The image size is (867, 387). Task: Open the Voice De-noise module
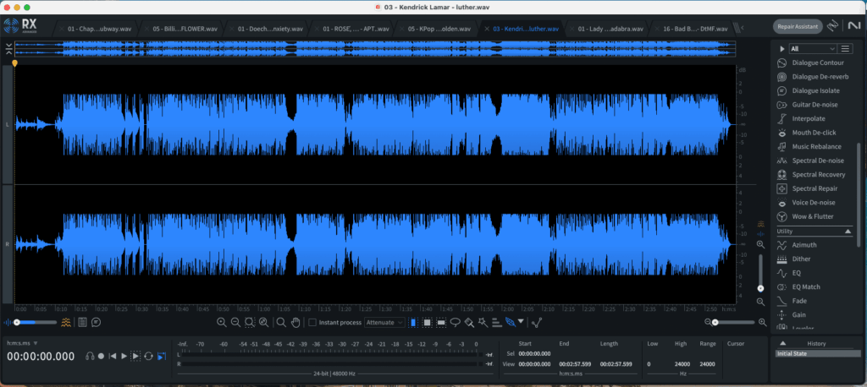(806, 203)
